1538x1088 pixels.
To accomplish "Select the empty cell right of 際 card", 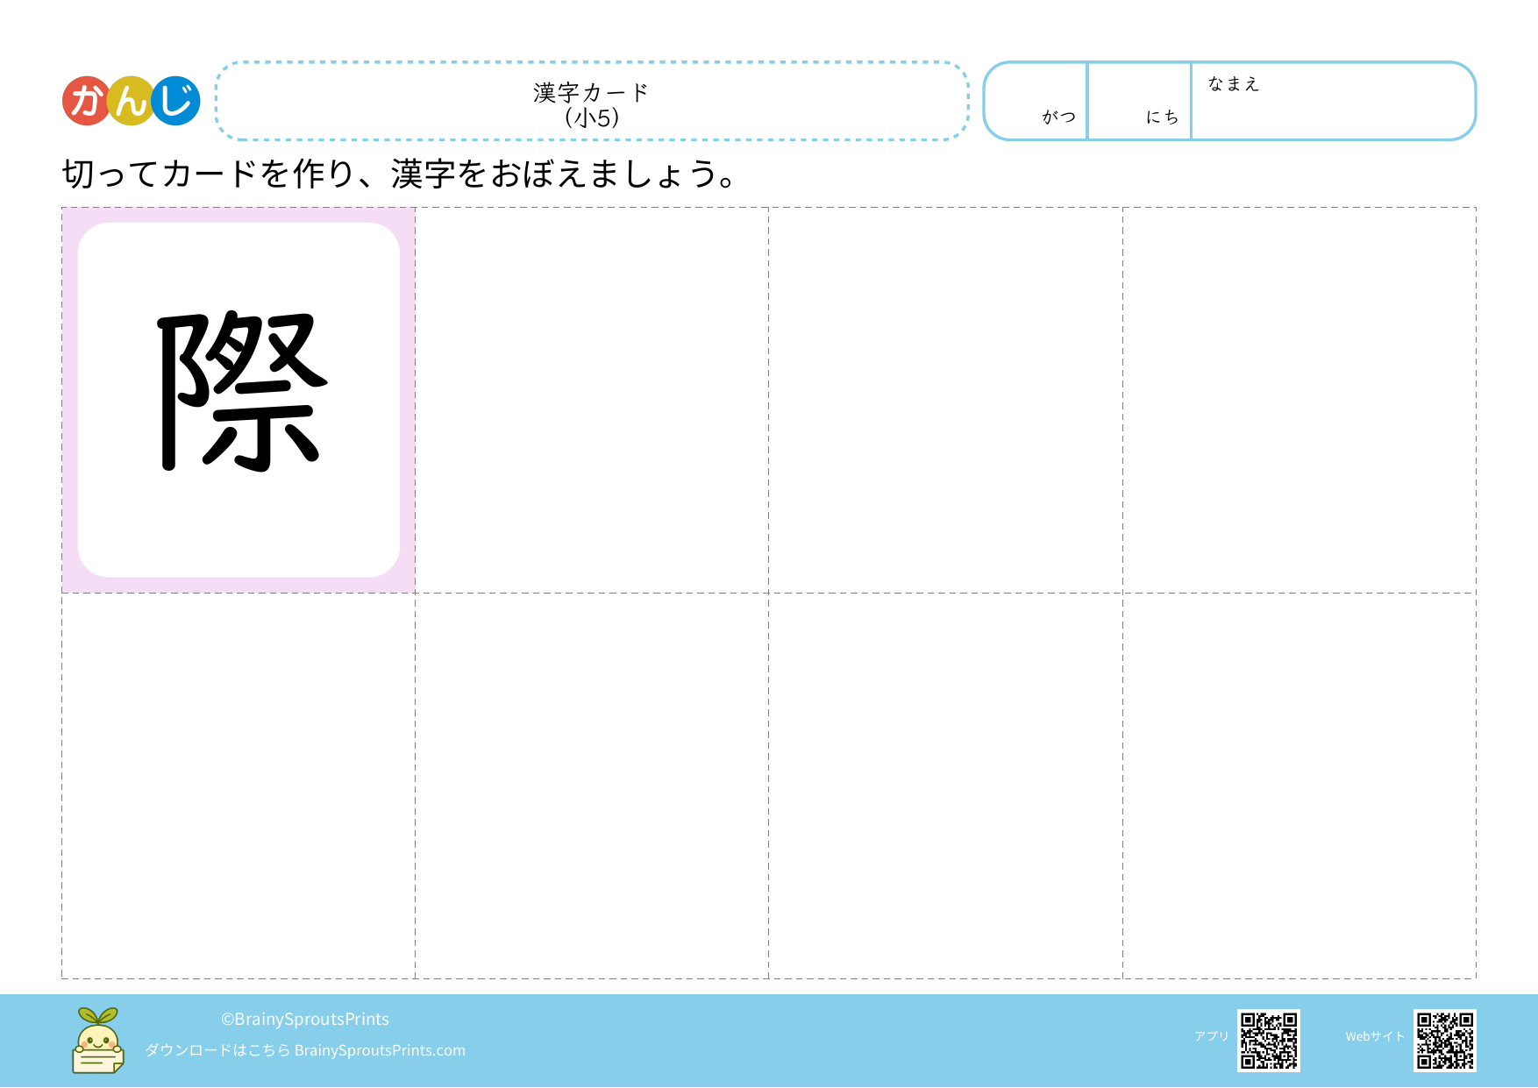I will (592, 400).
